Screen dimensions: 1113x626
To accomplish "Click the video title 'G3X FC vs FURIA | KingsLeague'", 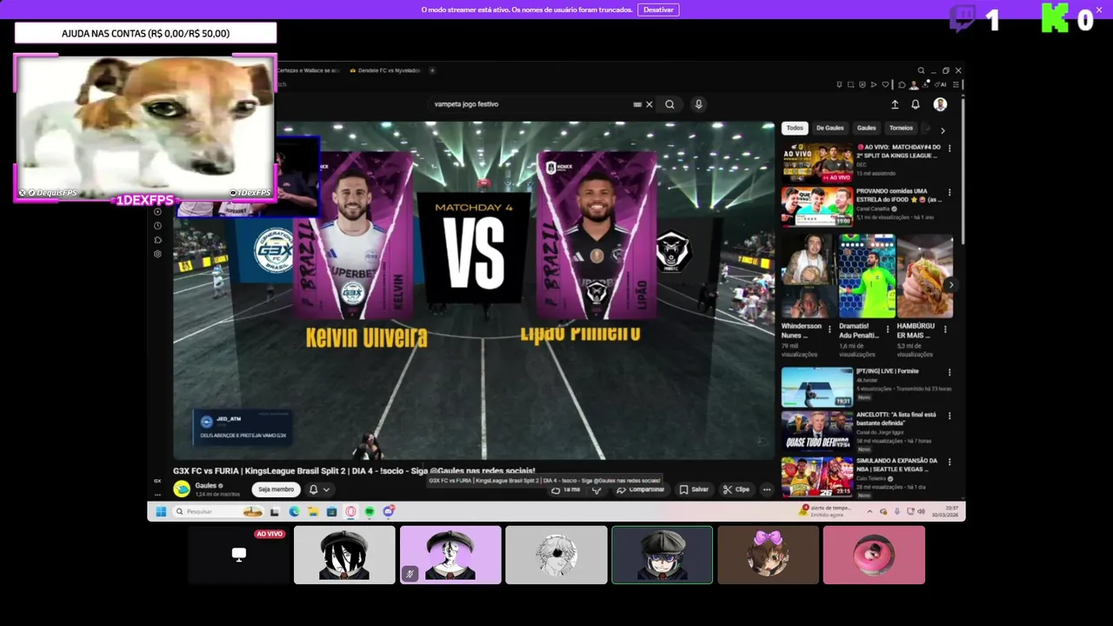I will click(x=354, y=470).
